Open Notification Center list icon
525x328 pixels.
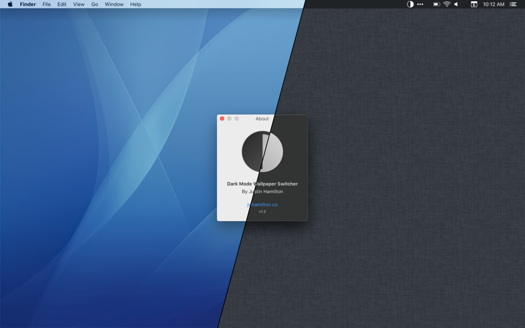tap(513, 5)
